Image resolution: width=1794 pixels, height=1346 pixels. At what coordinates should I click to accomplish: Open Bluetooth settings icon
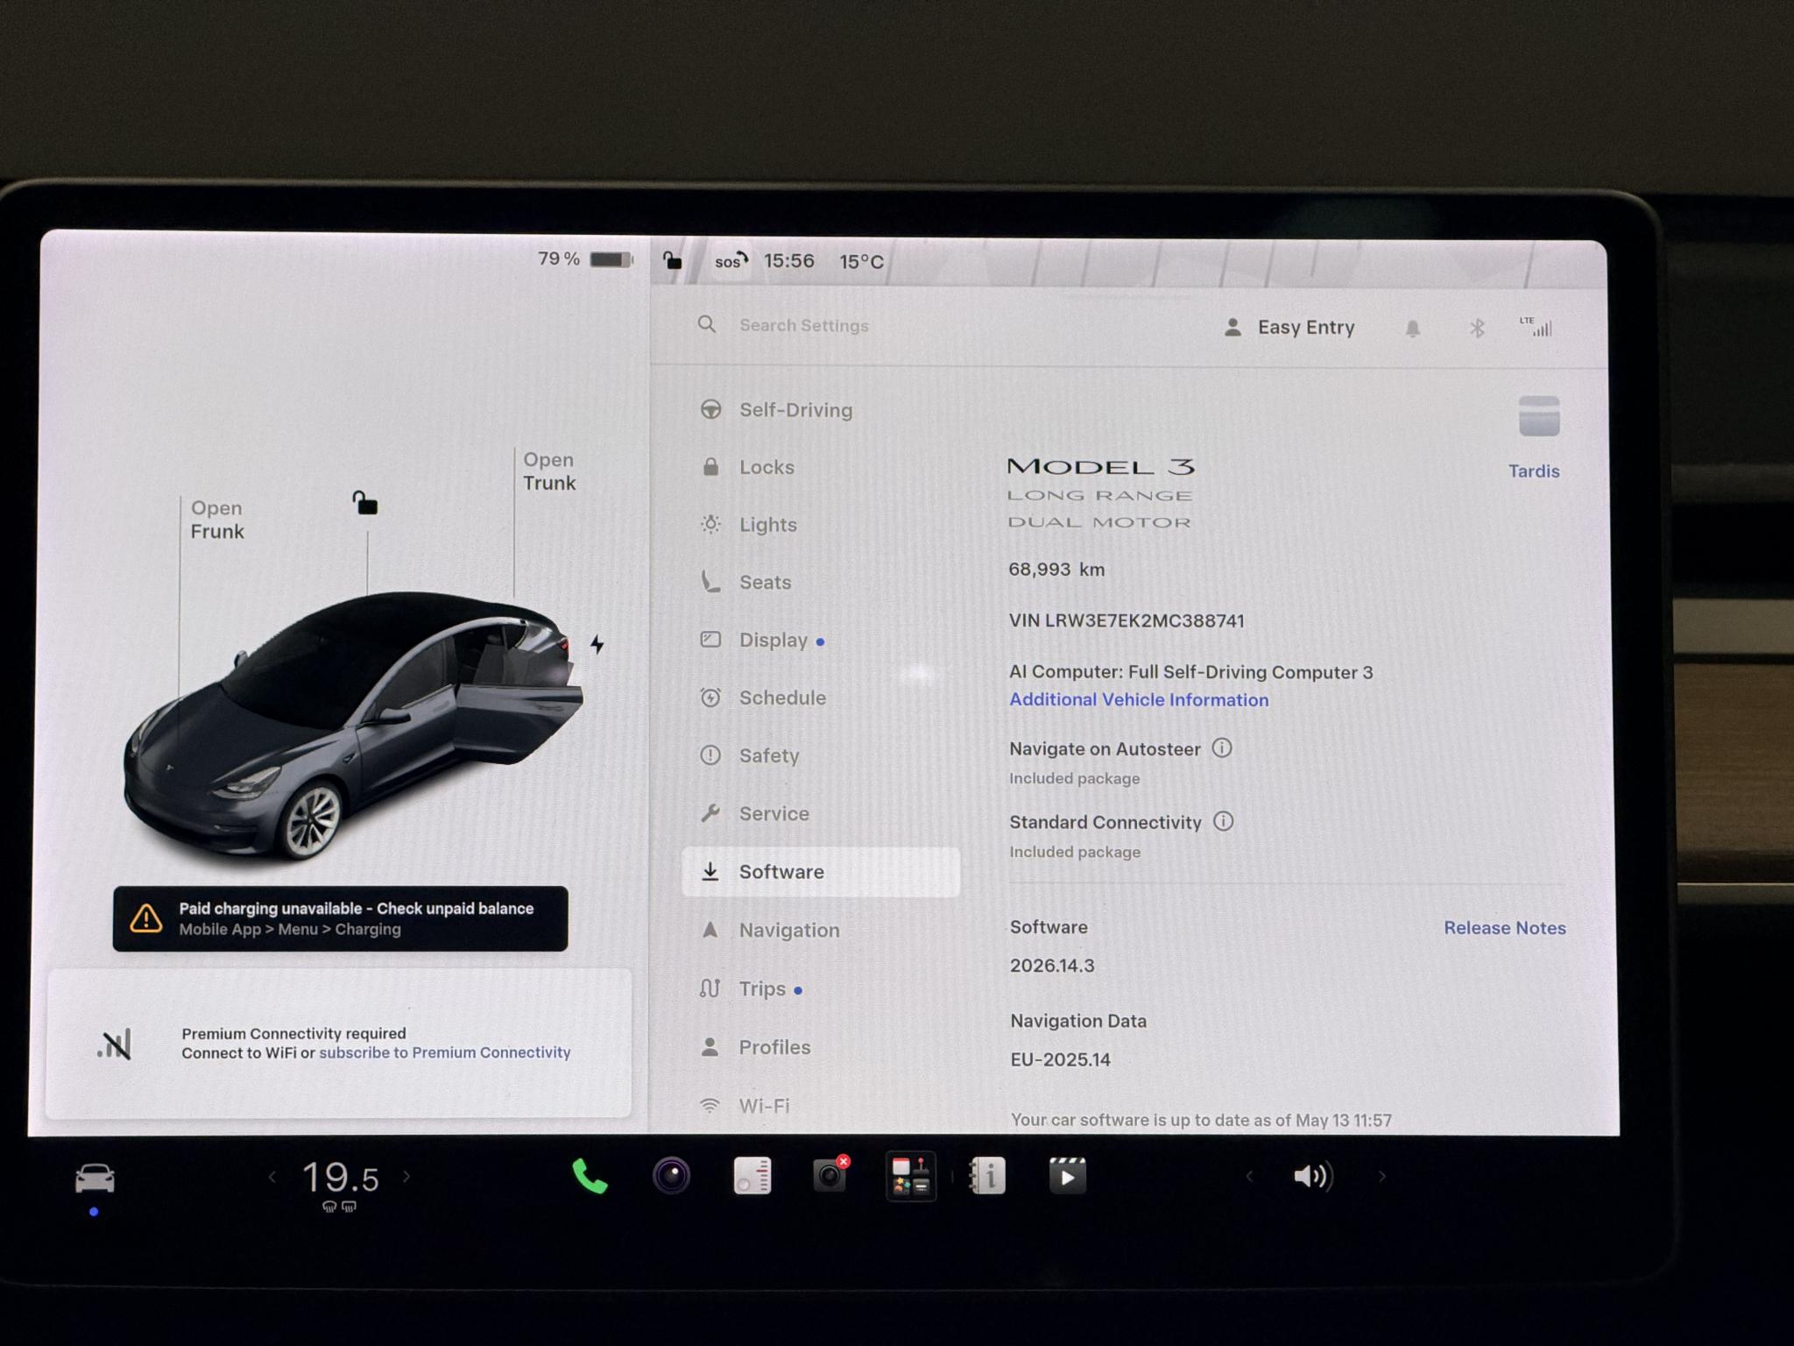pyautogui.click(x=1477, y=329)
